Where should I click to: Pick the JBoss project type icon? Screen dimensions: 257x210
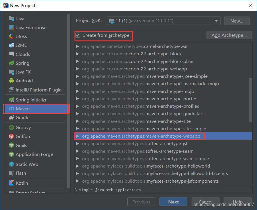point(11,36)
